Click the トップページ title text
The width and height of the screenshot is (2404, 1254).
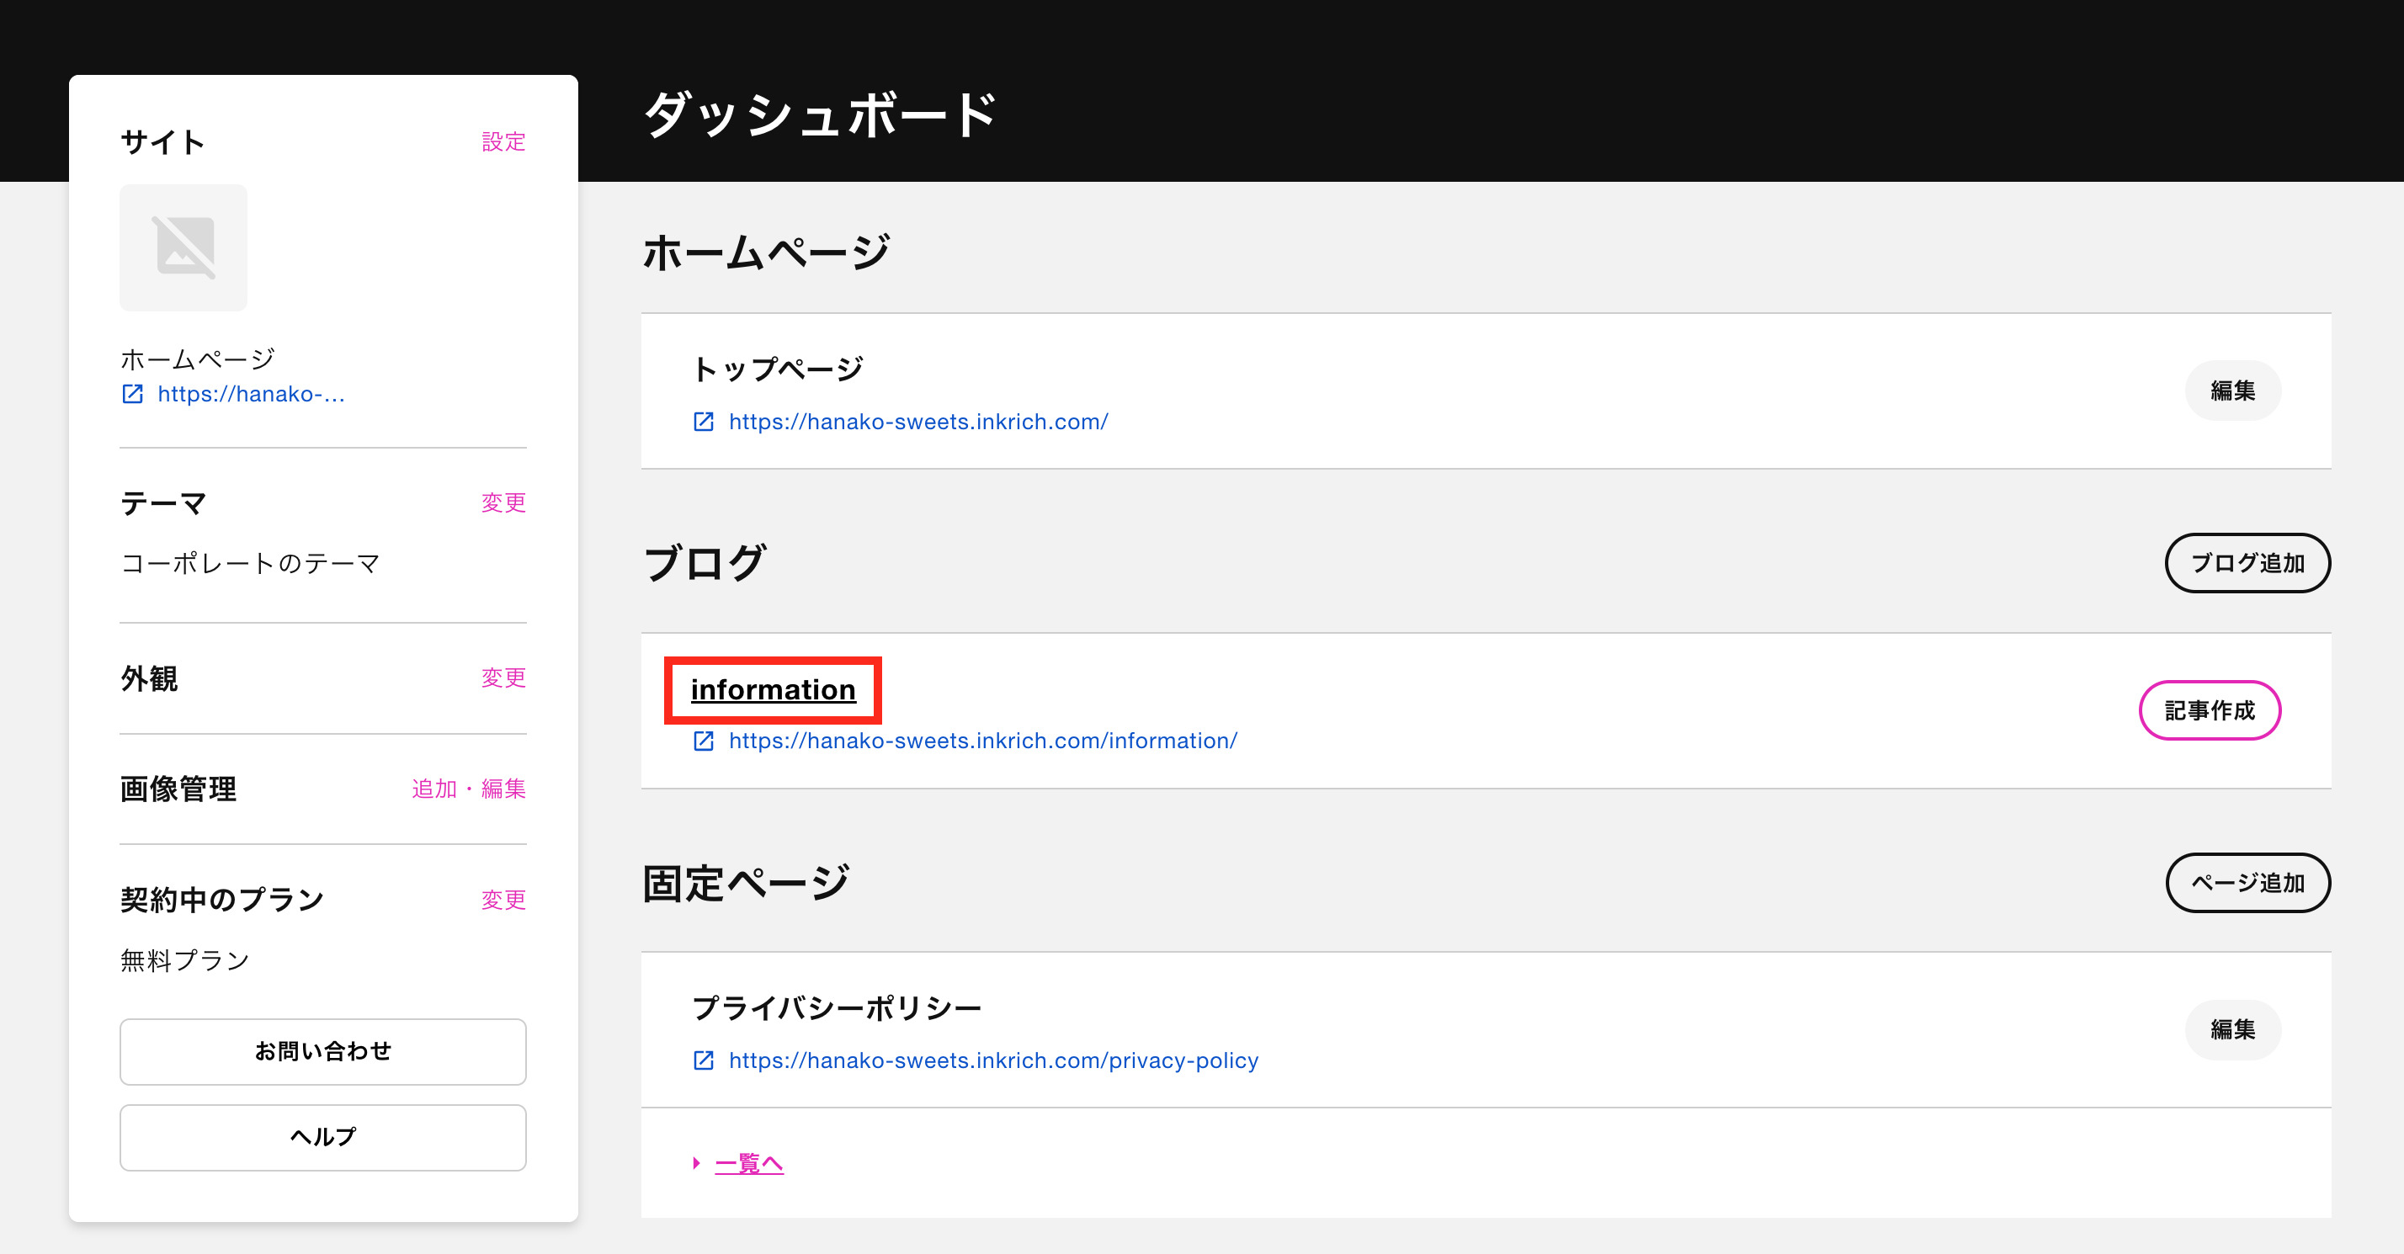coord(778,369)
